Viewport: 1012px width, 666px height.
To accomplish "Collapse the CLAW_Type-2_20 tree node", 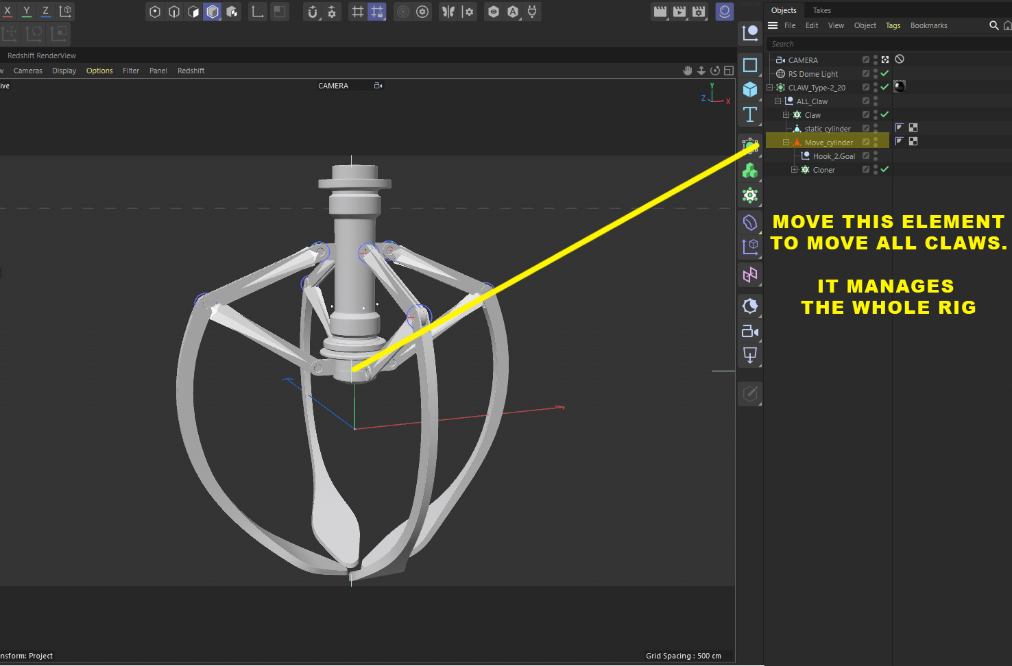I will click(x=770, y=87).
